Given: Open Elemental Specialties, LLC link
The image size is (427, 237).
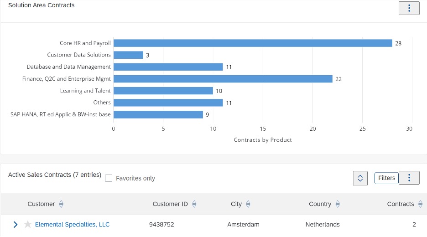Looking at the screenshot, I should pos(72,225).
